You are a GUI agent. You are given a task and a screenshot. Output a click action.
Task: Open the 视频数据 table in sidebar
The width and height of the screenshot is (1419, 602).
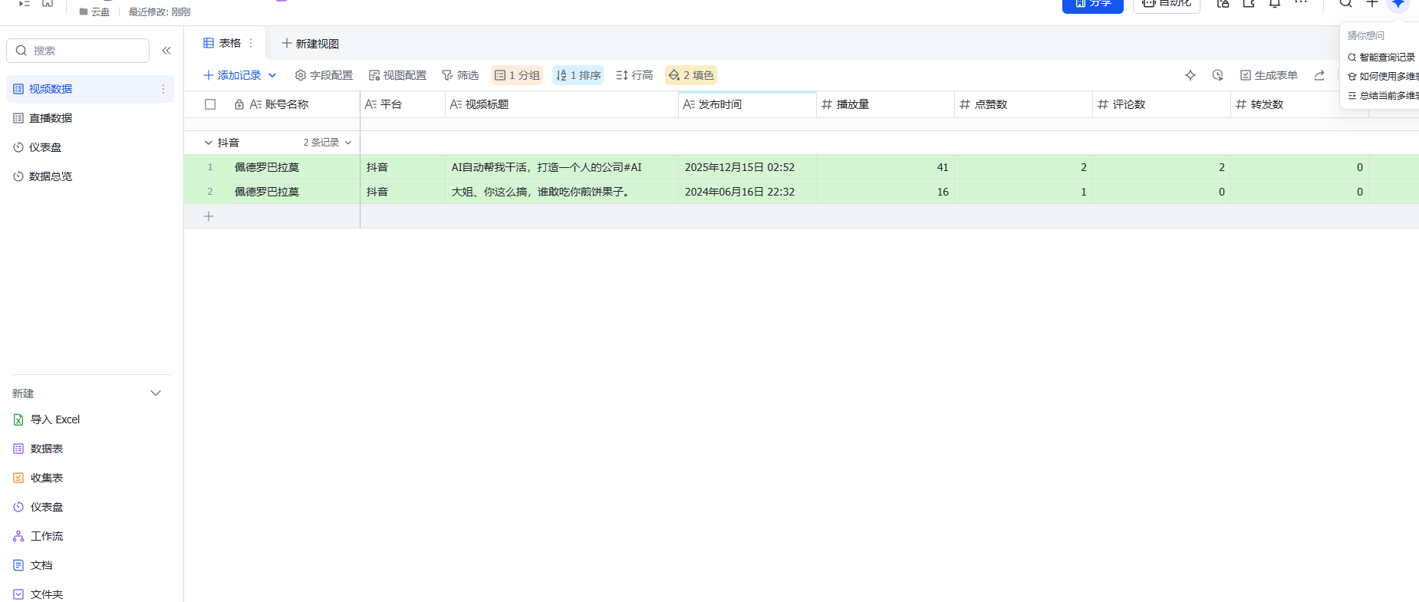pos(91,89)
